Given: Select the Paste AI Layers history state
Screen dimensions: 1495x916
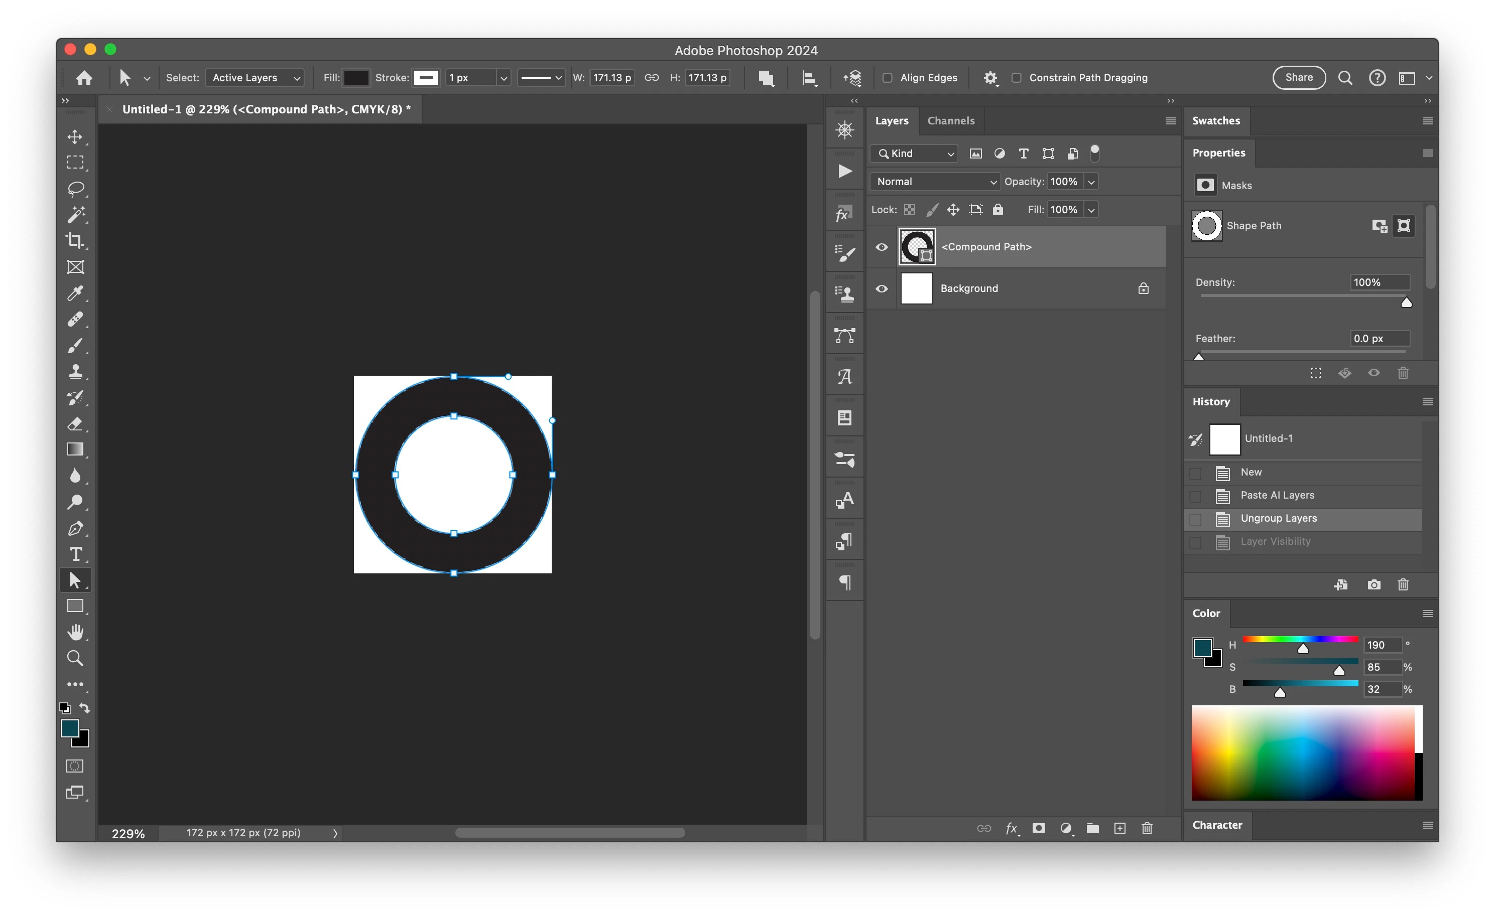Looking at the screenshot, I should (1277, 495).
